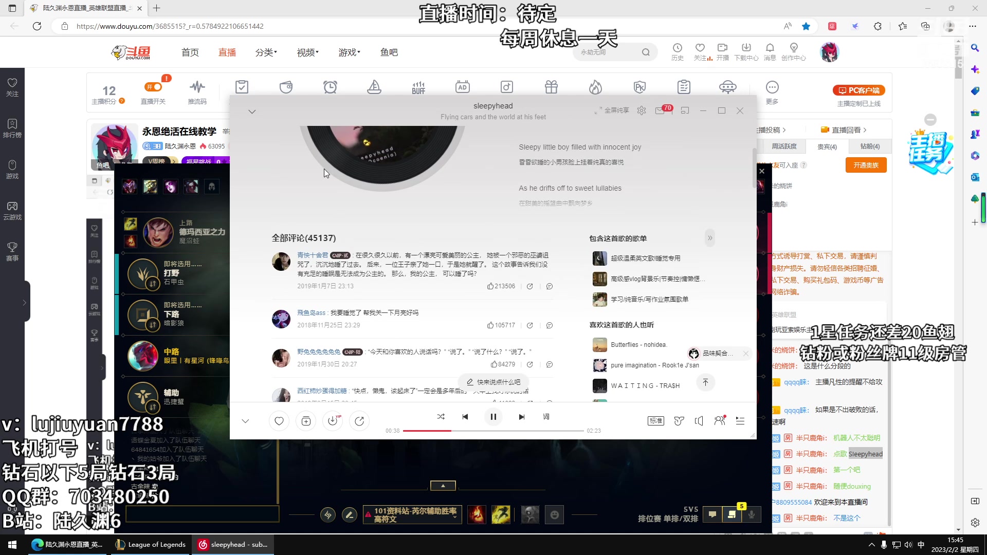Adjust volume via speaker icon
The height and width of the screenshot is (555, 987).
click(x=699, y=421)
